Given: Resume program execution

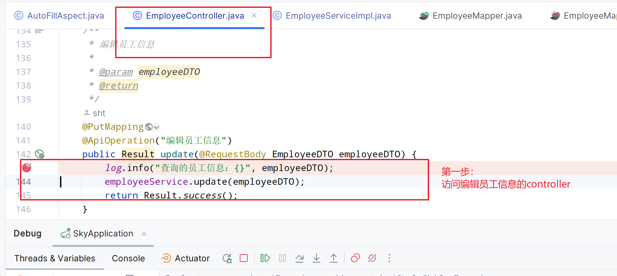Looking at the screenshot, I should point(265,258).
